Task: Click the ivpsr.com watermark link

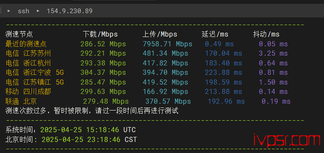Action: tap(287, 140)
